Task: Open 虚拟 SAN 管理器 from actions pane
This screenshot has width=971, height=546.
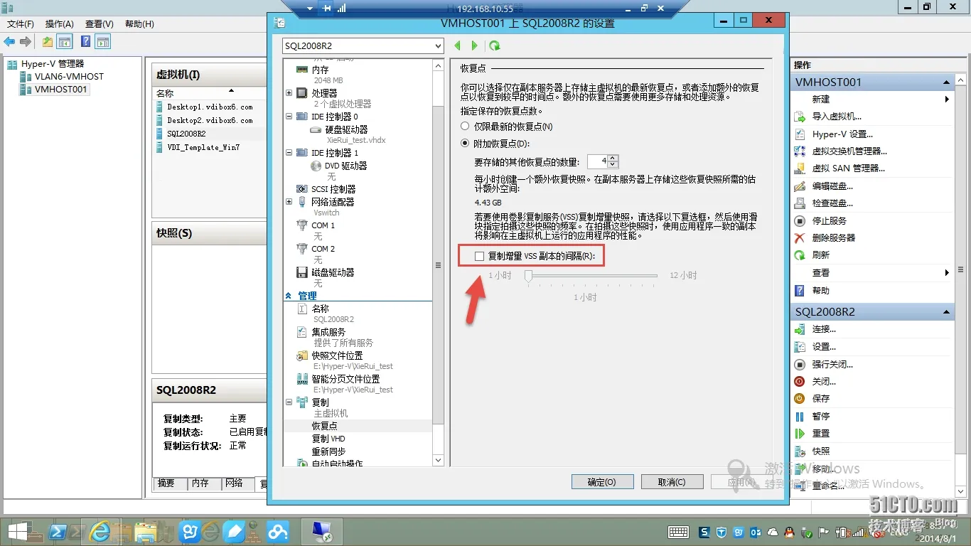Action: click(x=849, y=168)
